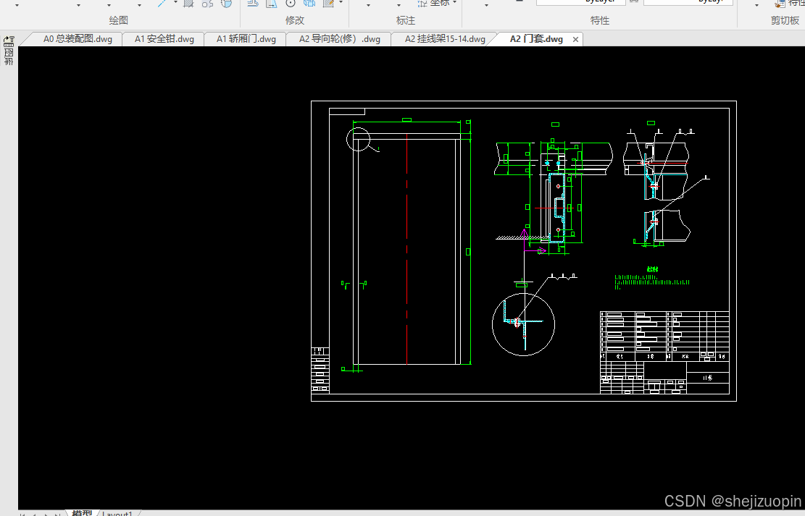Switch to the A0 总装配图.dwg drawing tab
805x516 pixels.
pyautogui.click(x=78, y=39)
